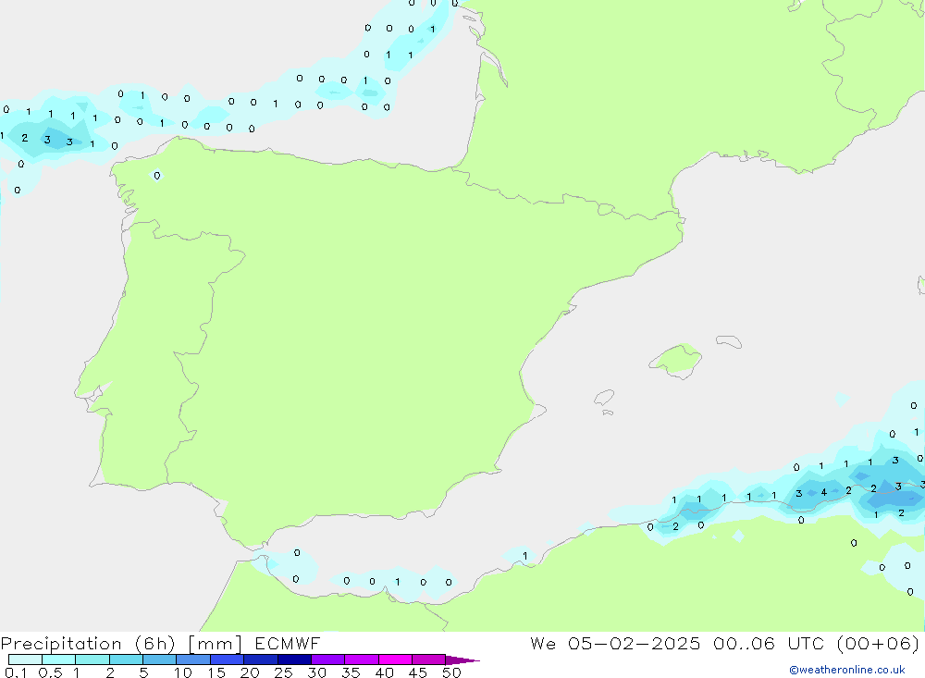Screen dimensions: 925x678
Task: Click the '(00+06)' forecast step text
Action: (x=878, y=644)
